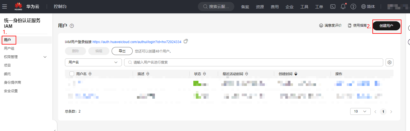This screenshot has width=410, height=131.
Task: Open 项目 in sidebar
Action: (7, 65)
